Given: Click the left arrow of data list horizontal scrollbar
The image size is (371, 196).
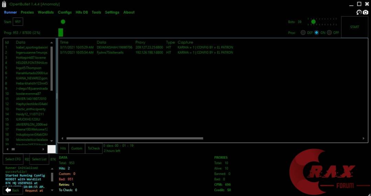Looking at the screenshot, I should [x=7, y=149].
